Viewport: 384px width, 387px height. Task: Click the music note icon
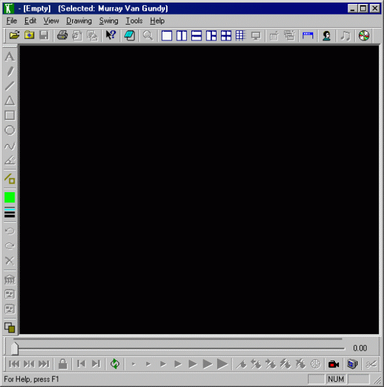pos(346,36)
